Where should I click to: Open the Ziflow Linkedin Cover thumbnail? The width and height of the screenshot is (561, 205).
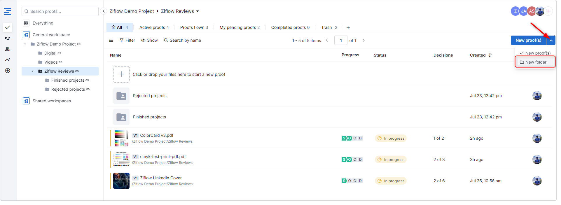tap(121, 181)
